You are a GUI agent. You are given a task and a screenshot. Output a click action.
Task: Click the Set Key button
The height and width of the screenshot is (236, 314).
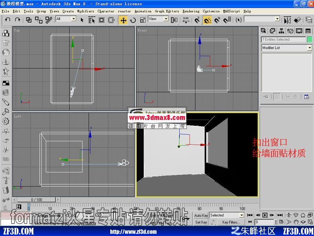(x=201, y=222)
